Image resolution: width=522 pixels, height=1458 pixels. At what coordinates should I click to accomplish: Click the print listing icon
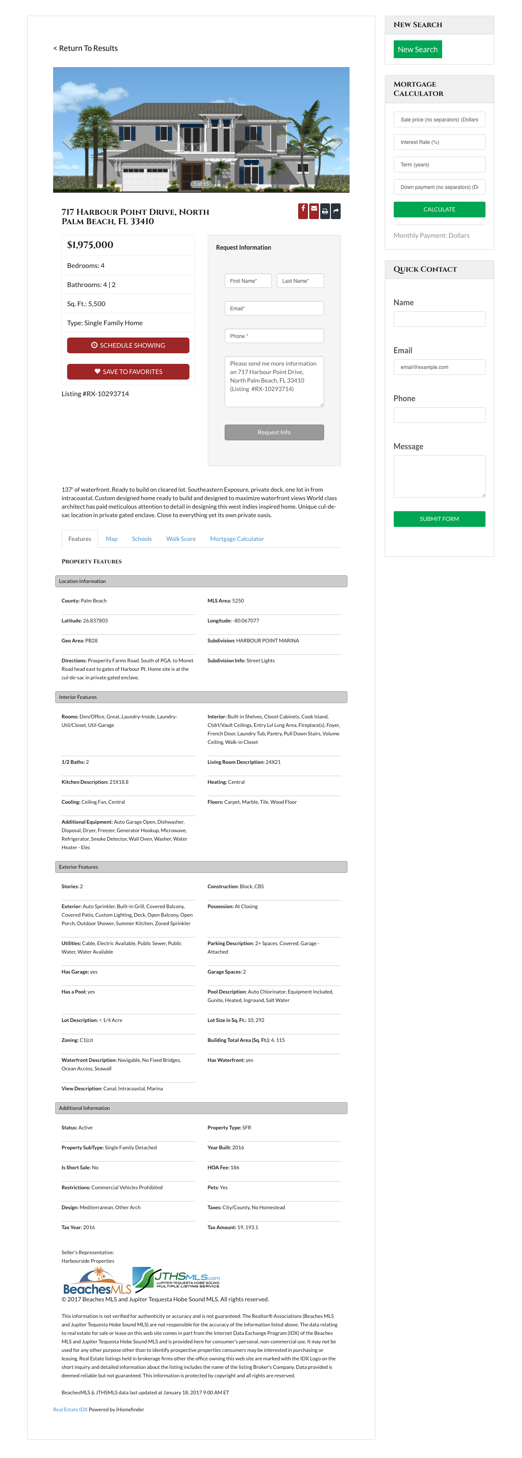coord(325,211)
